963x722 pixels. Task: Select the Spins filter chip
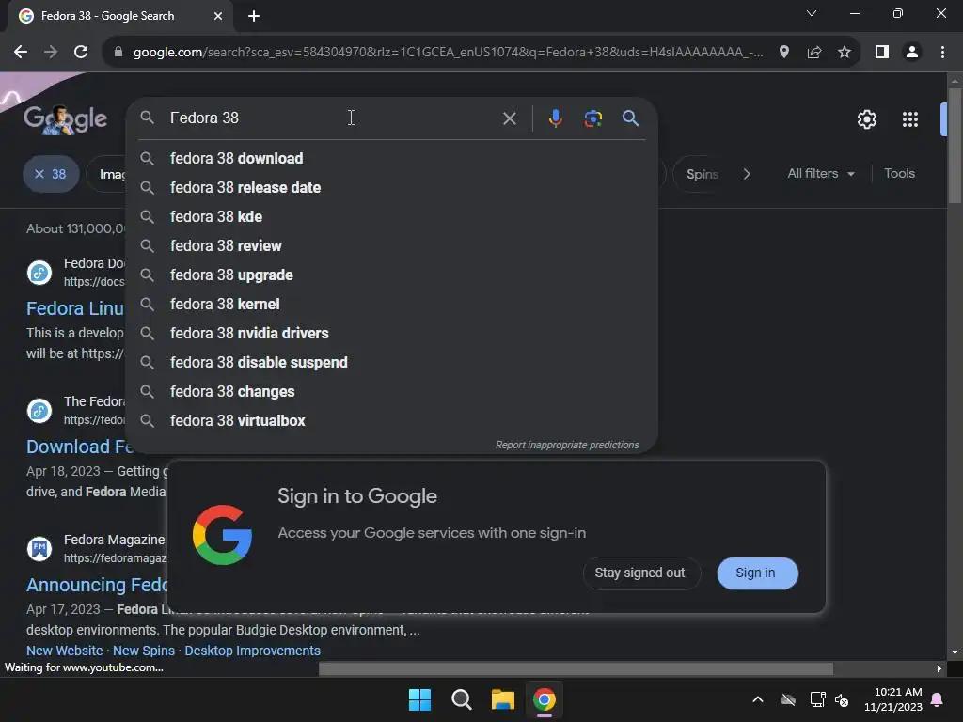coord(702,174)
